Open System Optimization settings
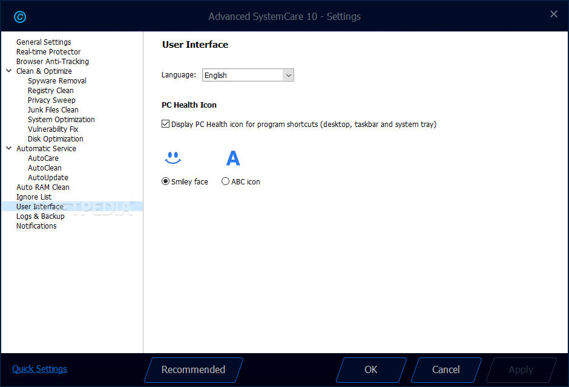 61,120
